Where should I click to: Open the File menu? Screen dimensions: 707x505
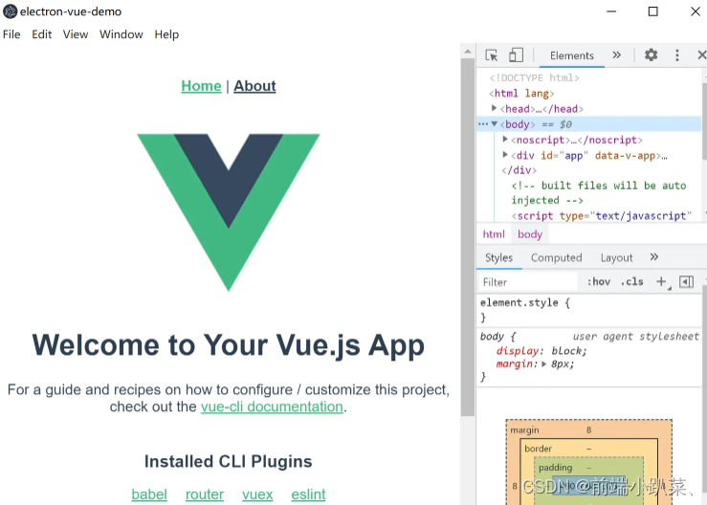tap(11, 34)
